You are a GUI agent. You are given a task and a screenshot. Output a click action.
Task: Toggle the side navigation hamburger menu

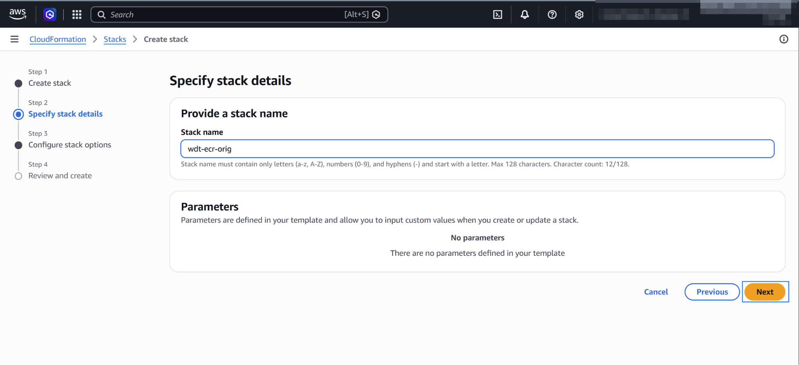point(14,39)
